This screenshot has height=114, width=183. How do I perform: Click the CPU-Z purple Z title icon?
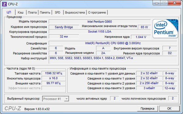[x=5, y=4]
